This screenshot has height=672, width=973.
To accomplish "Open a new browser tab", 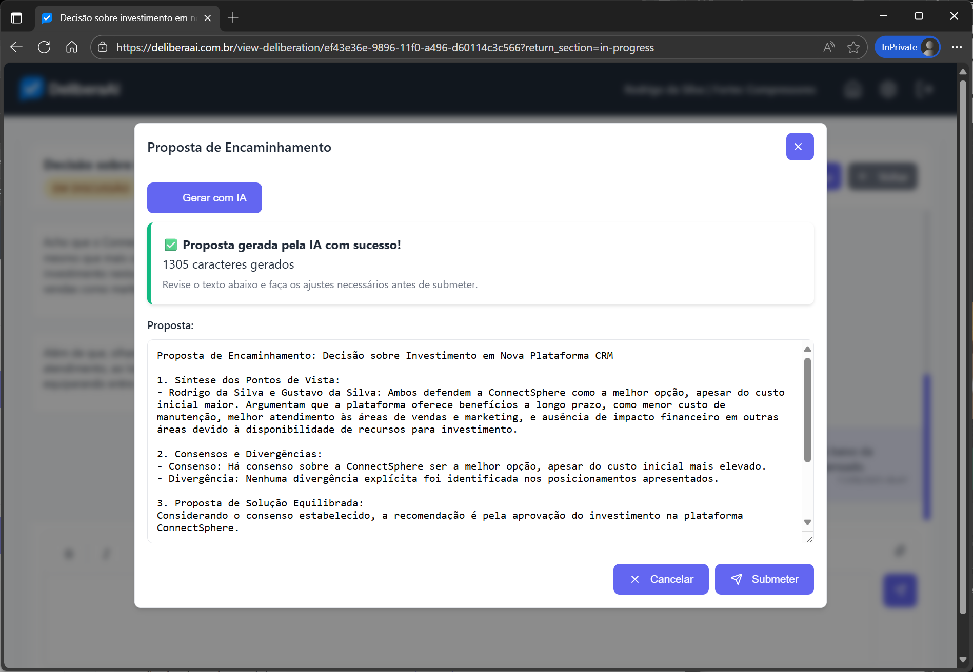I will pyautogui.click(x=233, y=18).
